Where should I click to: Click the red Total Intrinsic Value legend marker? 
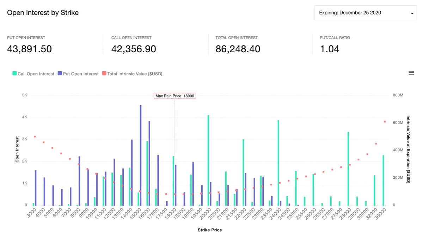(x=104, y=73)
